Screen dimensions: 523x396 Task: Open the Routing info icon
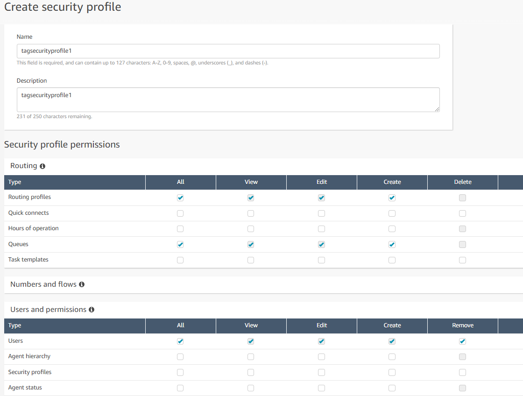click(x=42, y=166)
